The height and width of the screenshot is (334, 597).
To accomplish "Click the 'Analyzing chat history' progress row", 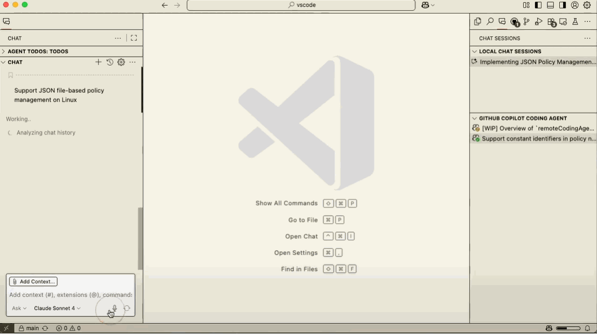I will [42, 133].
